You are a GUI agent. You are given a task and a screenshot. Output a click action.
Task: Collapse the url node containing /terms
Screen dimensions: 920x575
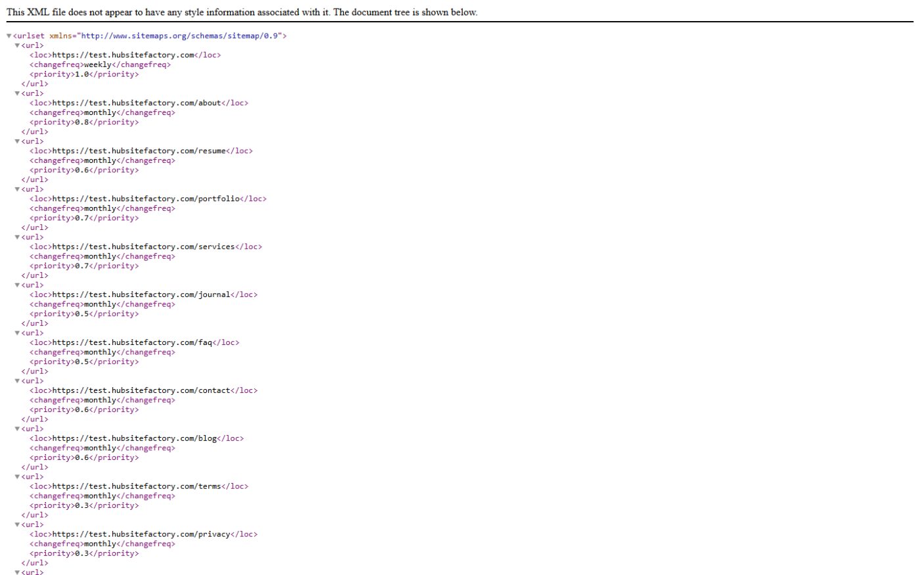coord(18,477)
